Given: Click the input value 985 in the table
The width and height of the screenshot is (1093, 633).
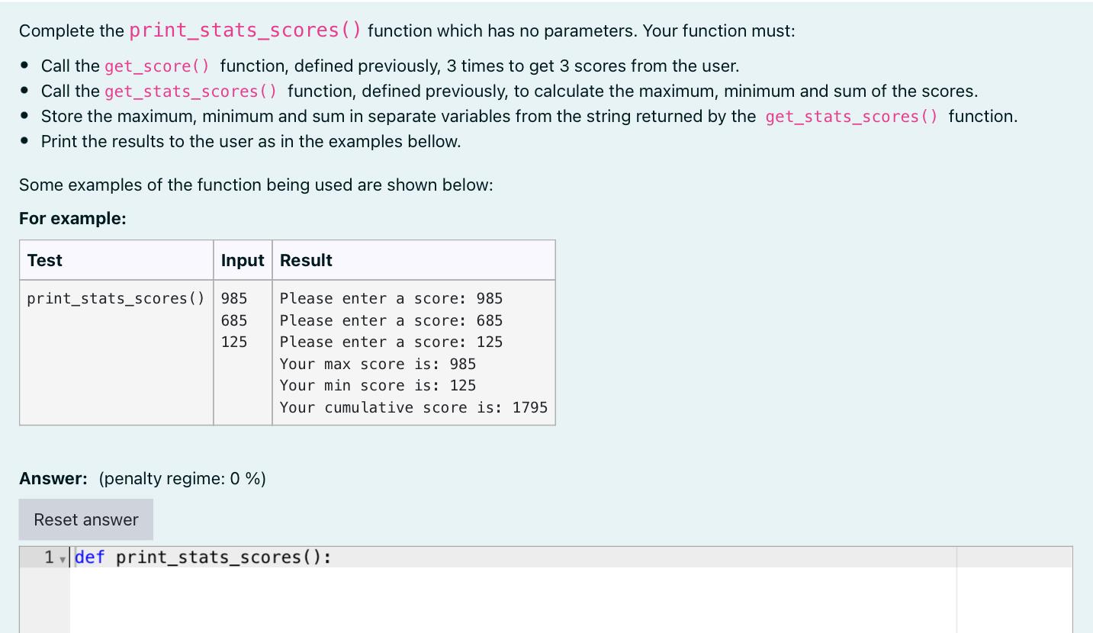Looking at the screenshot, I should 233,298.
